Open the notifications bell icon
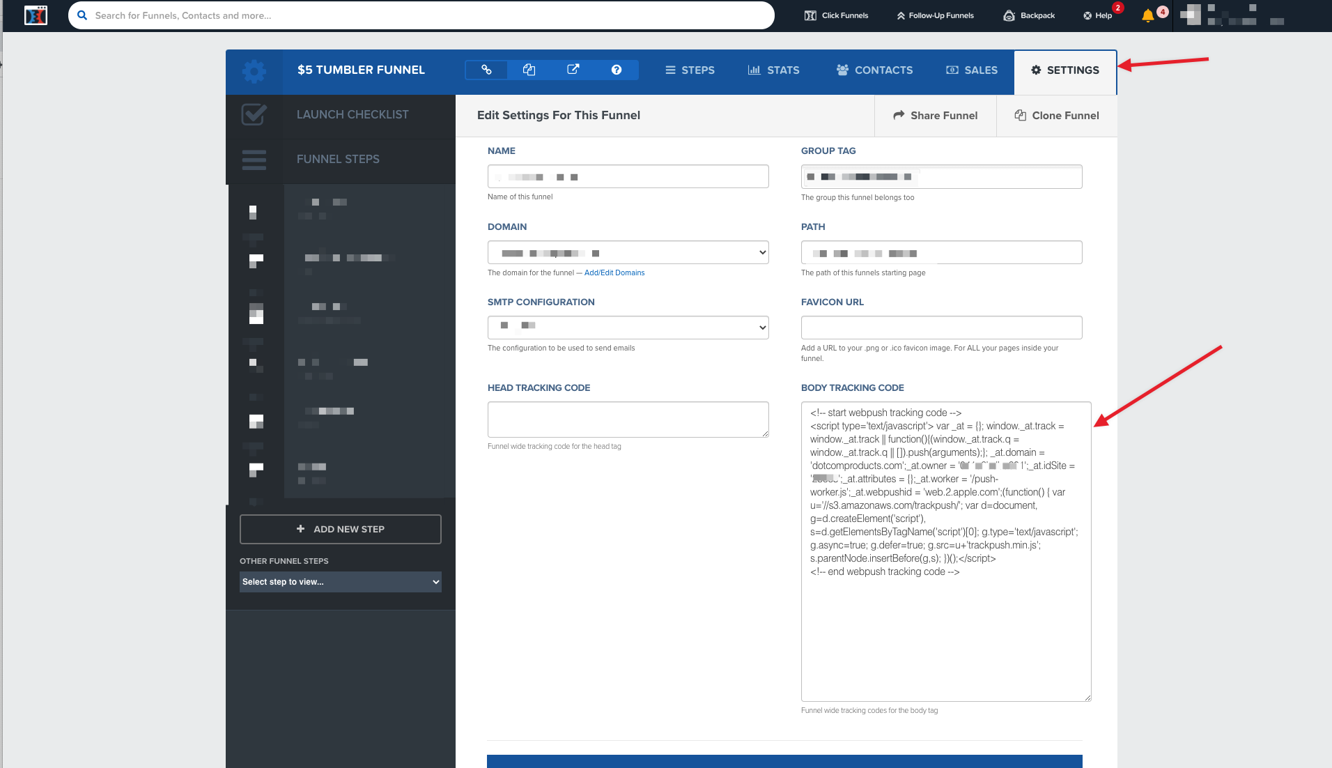 point(1147,15)
